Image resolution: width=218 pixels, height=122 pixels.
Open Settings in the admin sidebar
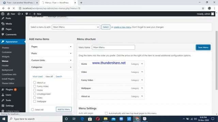10,106
